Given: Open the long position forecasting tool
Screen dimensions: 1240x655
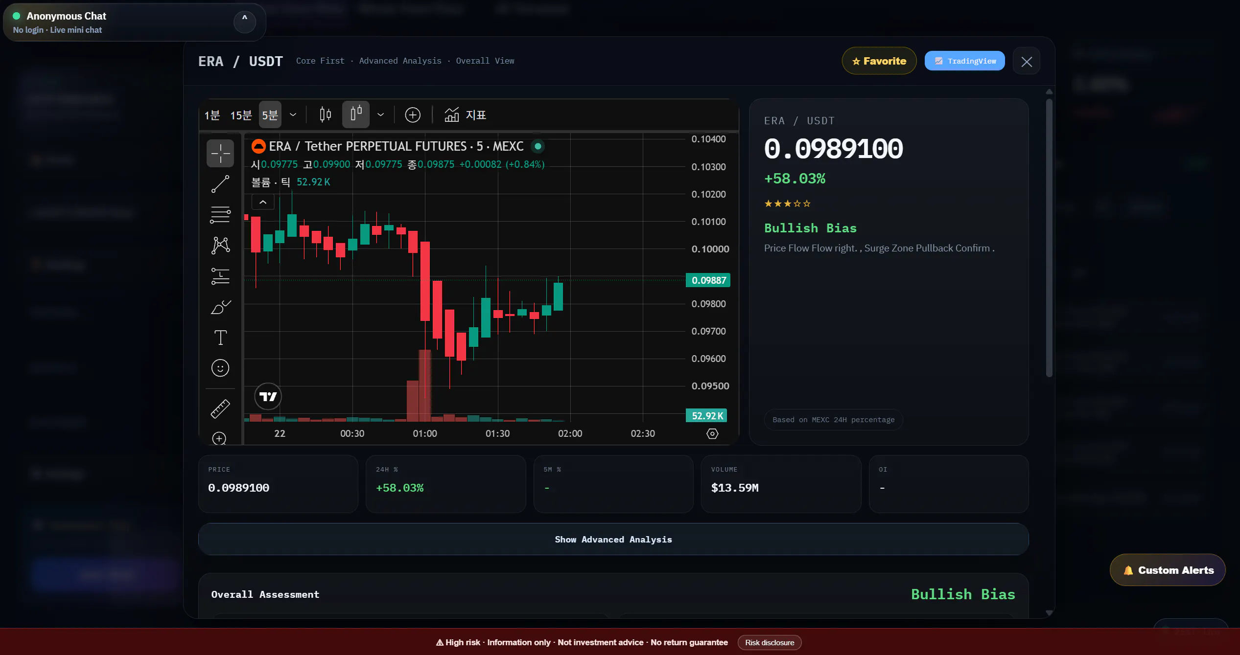Looking at the screenshot, I should pyautogui.click(x=220, y=276).
